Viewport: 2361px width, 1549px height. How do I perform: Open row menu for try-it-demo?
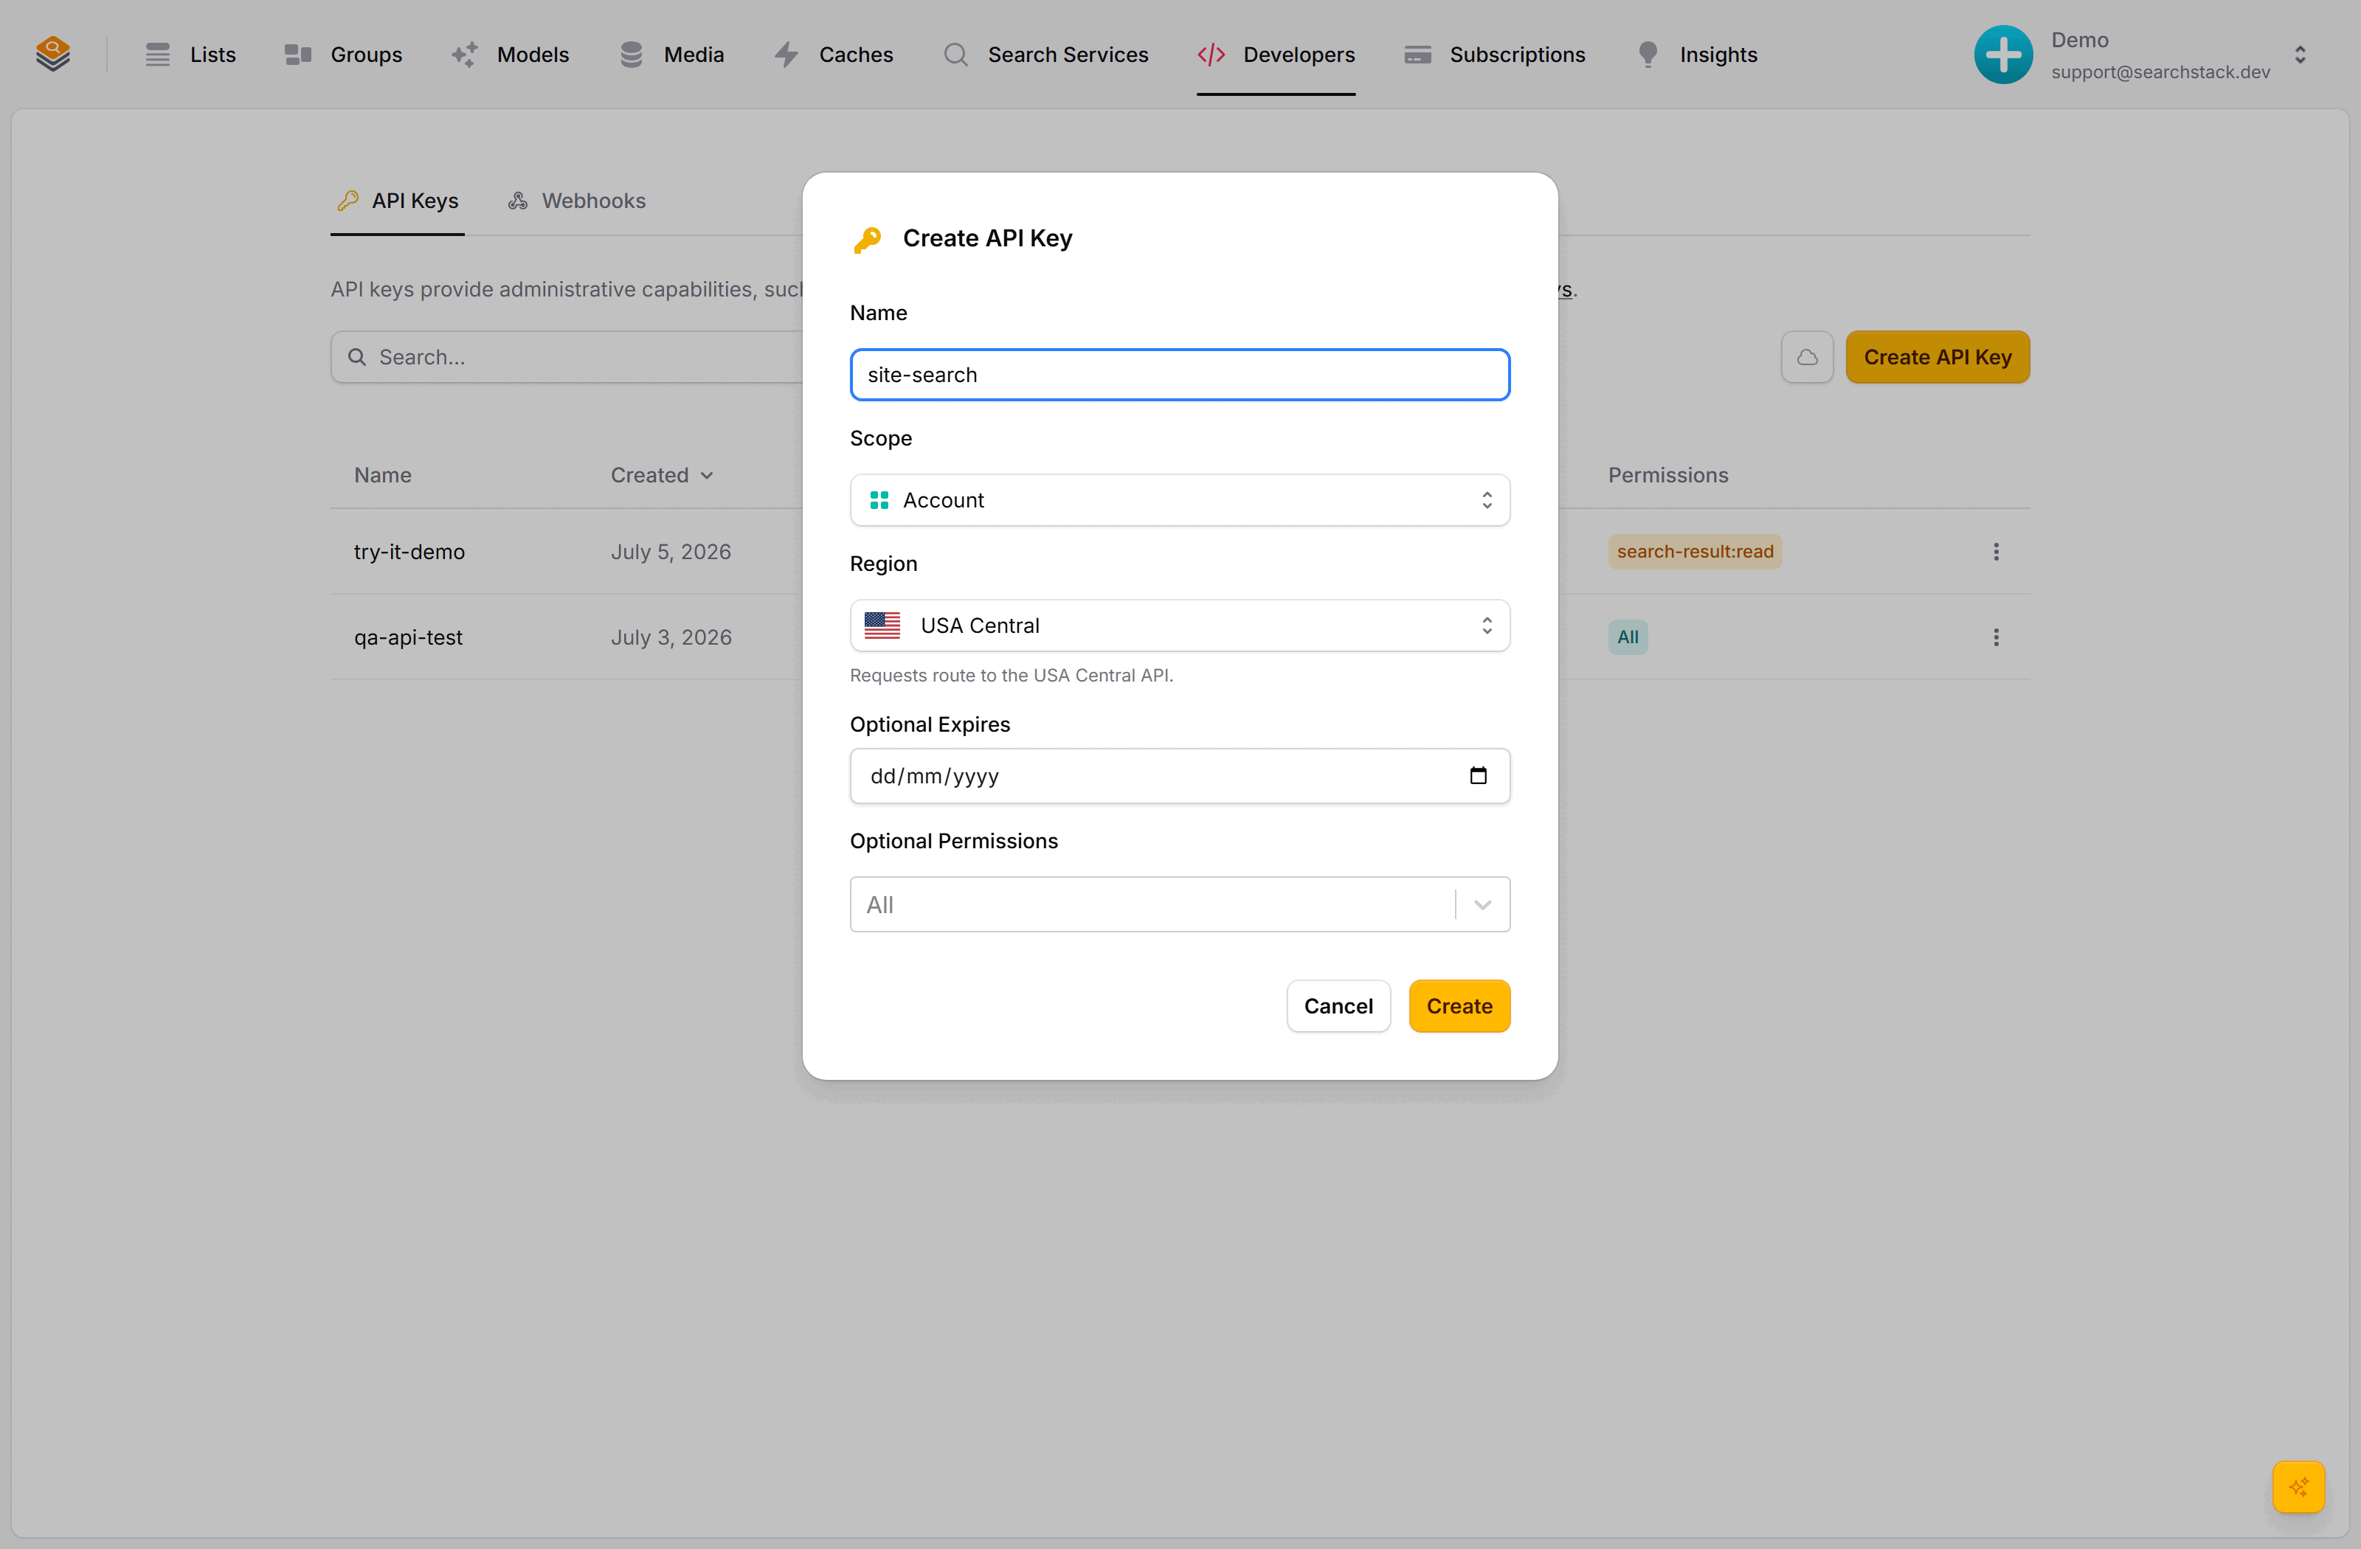(x=1996, y=552)
